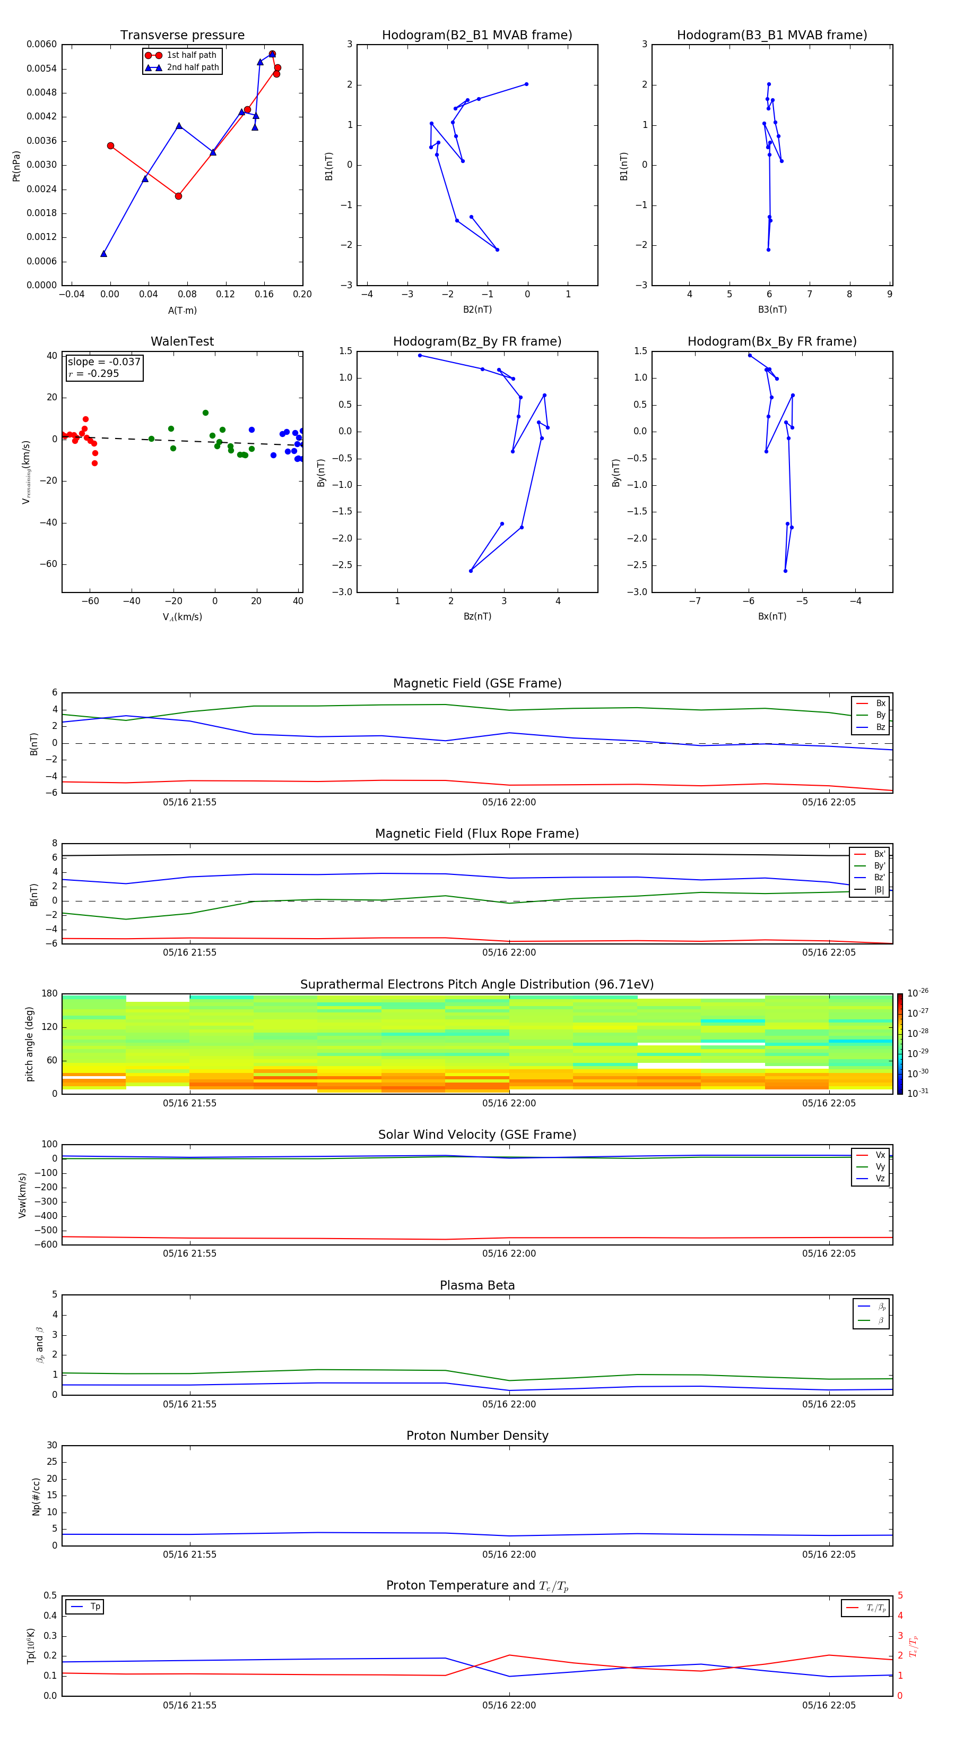Click the 'Plasma Beta' plot title
The width and height of the screenshot is (955, 1752).
click(477, 1285)
